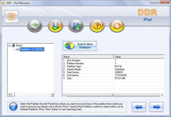Click the Value column header
The height and width of the screenshot is (117, 171).
(x=139, y=57)
